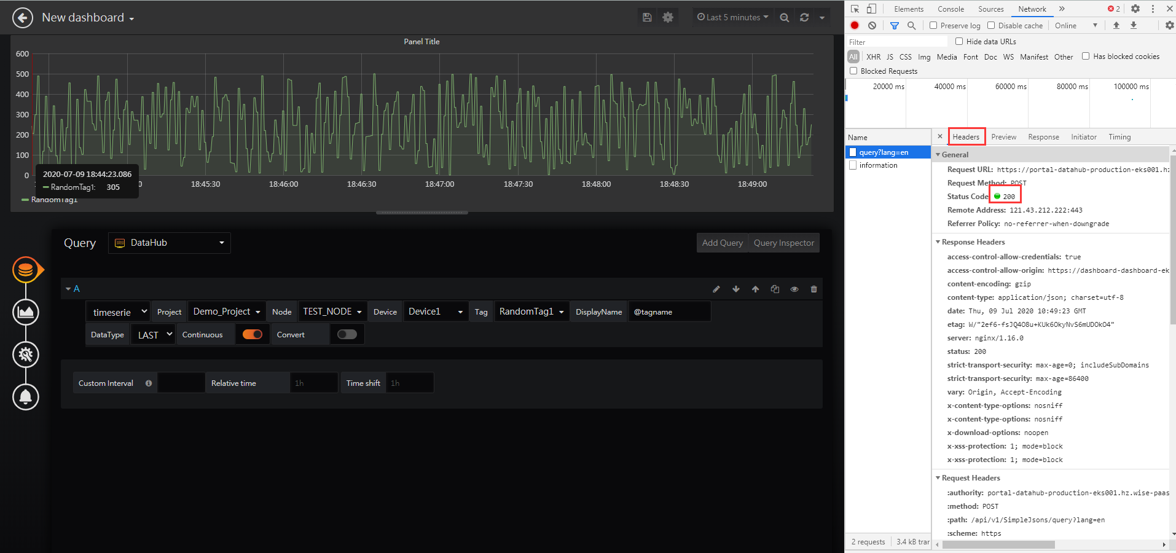Enable the Convert switch
Viewport: 1176px width, 553px height.
point(347,334)
